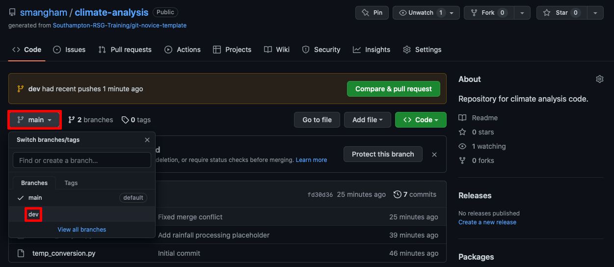
Task: Click the dev branch name in the push banner
Action: pyautogui.click(x=34, y=89)
